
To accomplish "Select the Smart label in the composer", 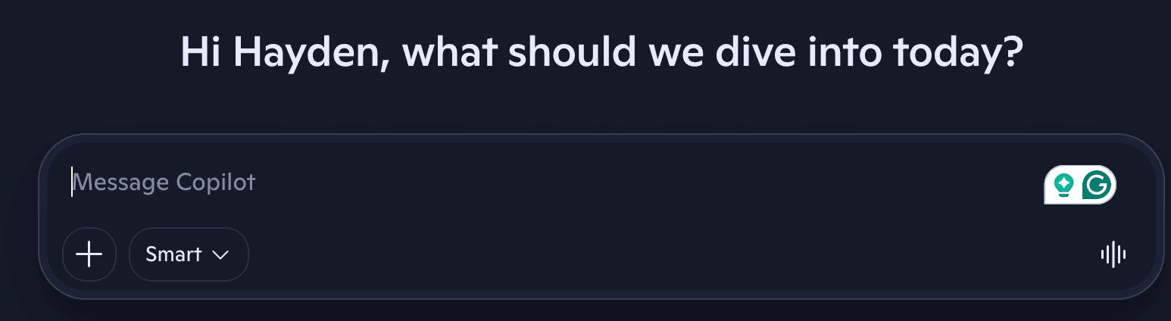I will coord(173,254).
